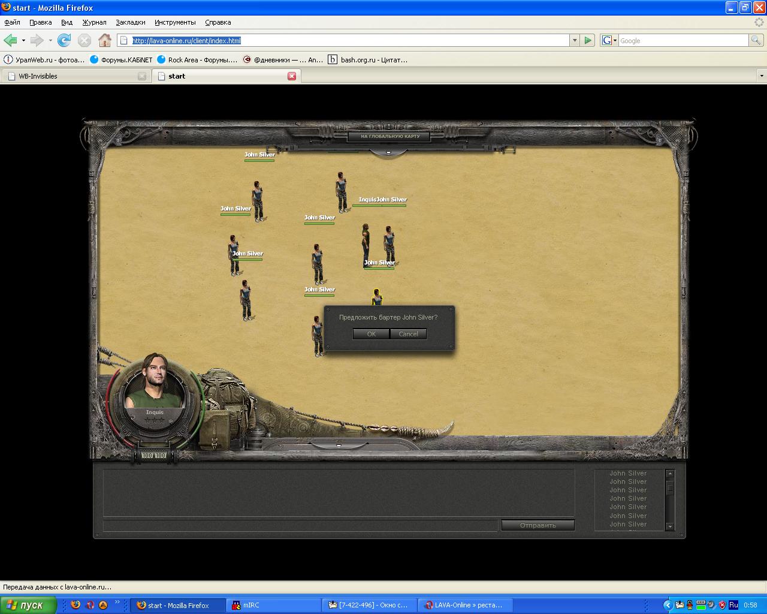Launch Firefox from the quick launch bar
The height and width of the screenshot is (614, 767).
(x=76, y=605)
